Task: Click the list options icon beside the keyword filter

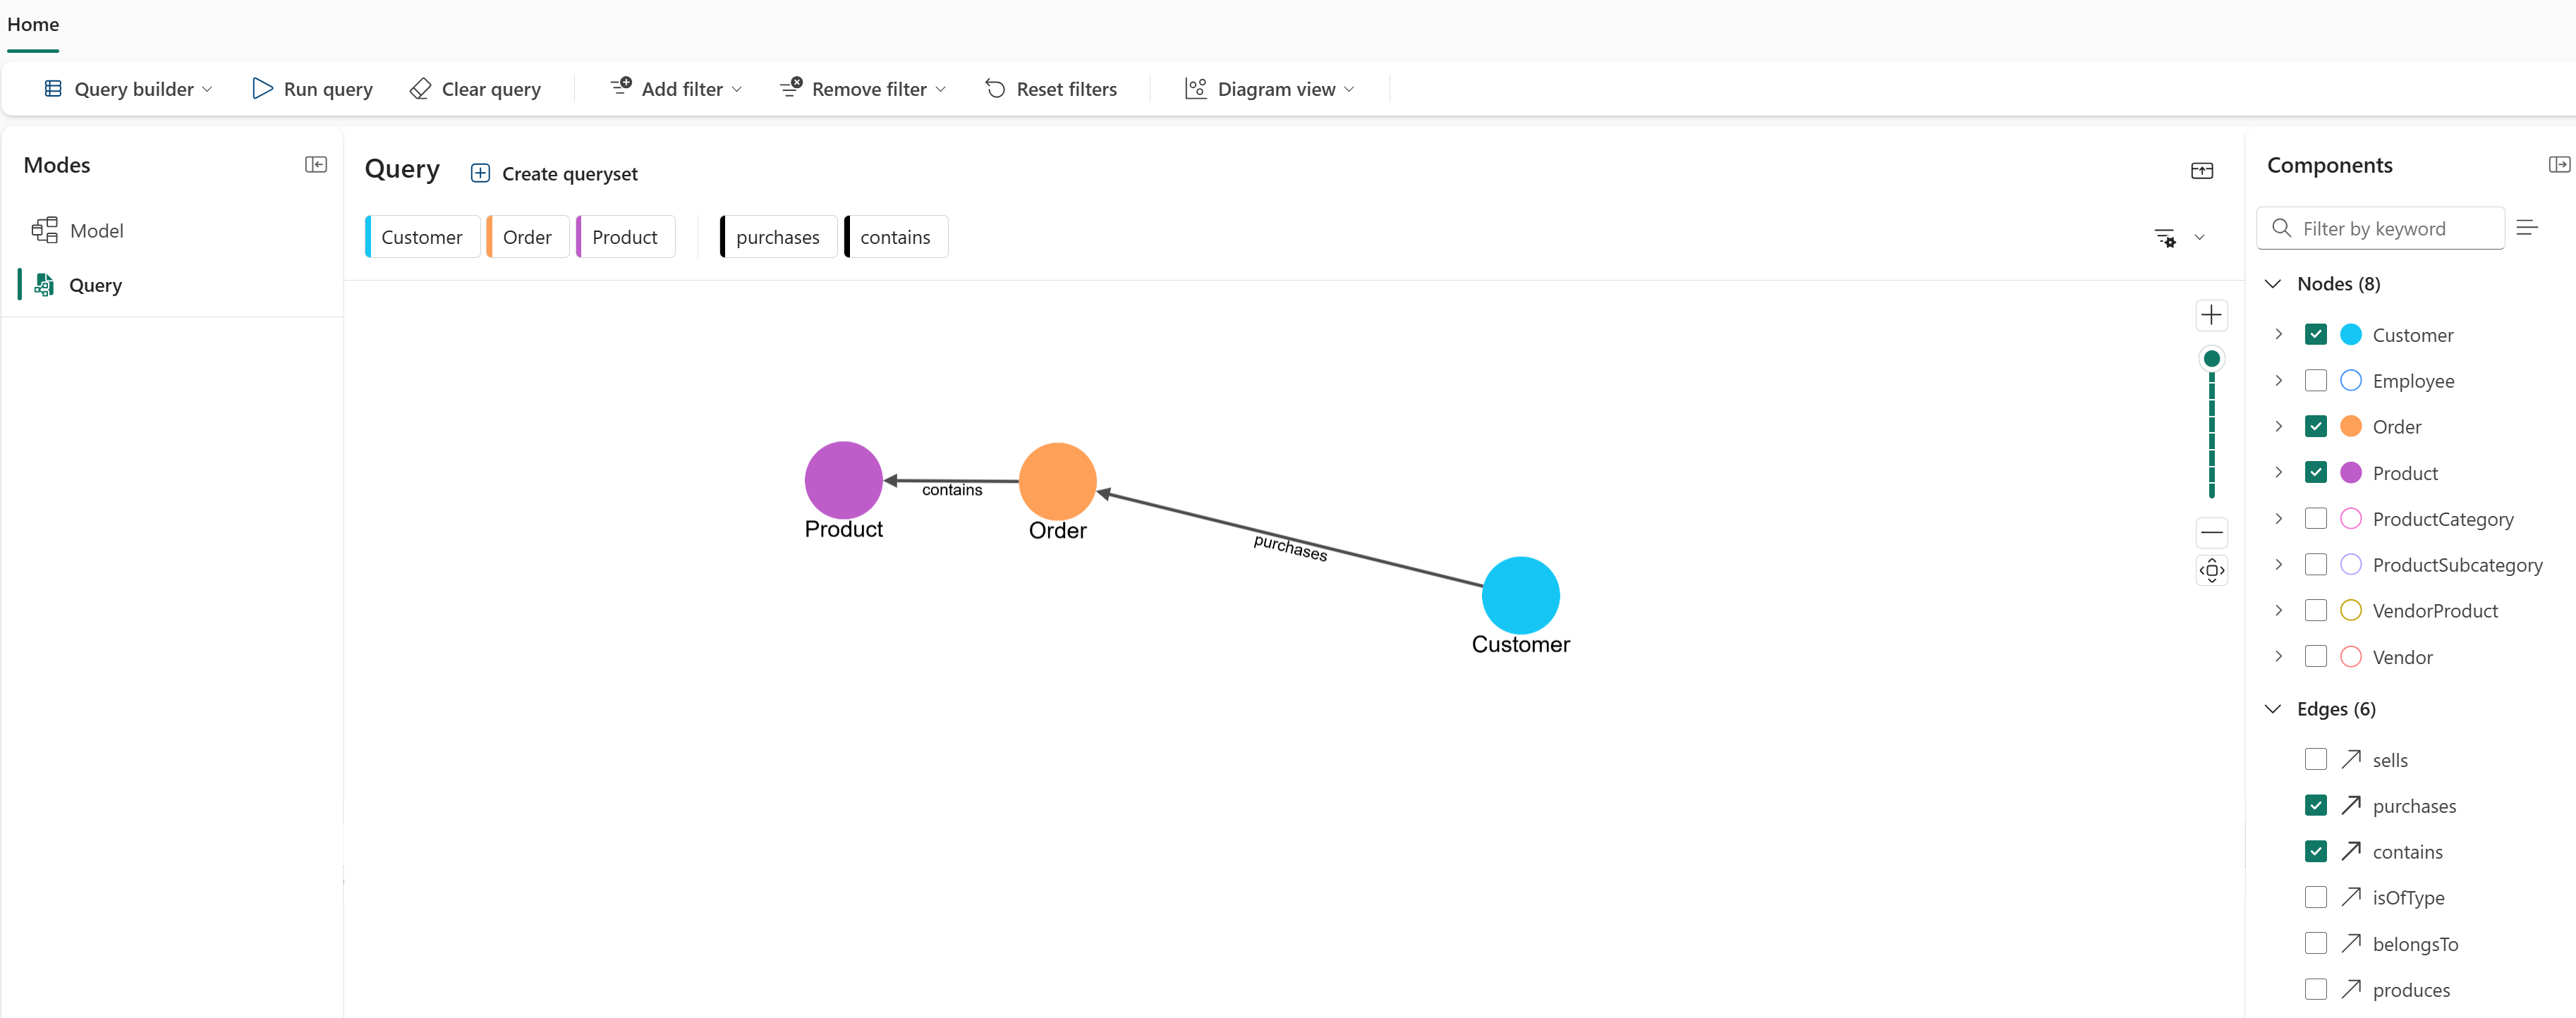Action: 2527,228
